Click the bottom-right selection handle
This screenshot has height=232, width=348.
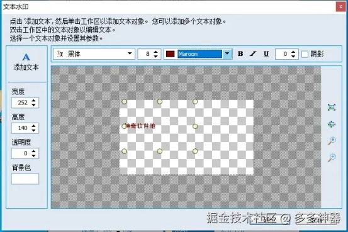(x=195, y=151)
